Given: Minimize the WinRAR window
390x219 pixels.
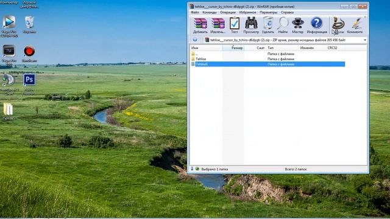Looking at the screenshot, I should [x=344, y=7].
